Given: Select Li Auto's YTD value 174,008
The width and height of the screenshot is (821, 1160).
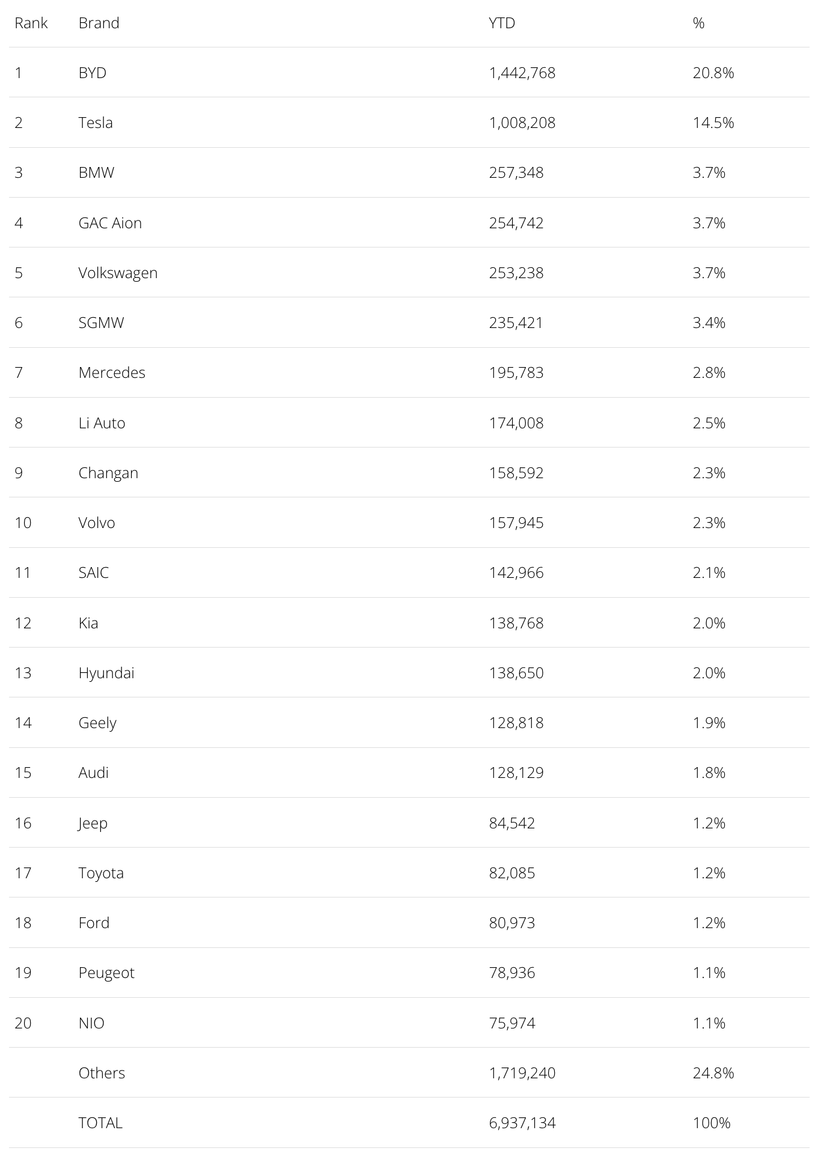Looking at the screenshot, I should coord(516,423).
